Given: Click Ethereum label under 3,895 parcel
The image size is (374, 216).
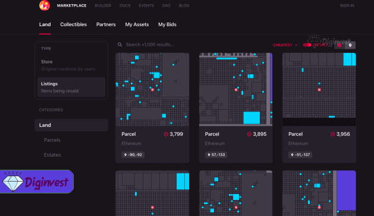Looking at the screenshot, I should click(x=215, y=144).
